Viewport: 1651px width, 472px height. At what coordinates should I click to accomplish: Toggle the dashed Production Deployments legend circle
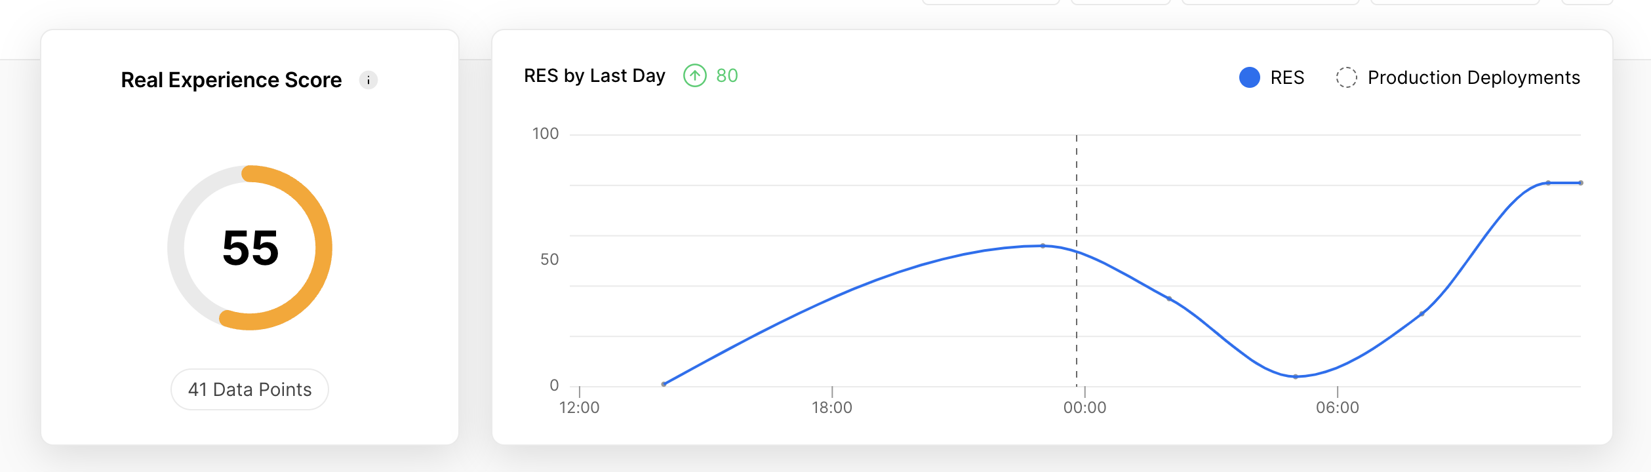click(x=1347, y=77)
